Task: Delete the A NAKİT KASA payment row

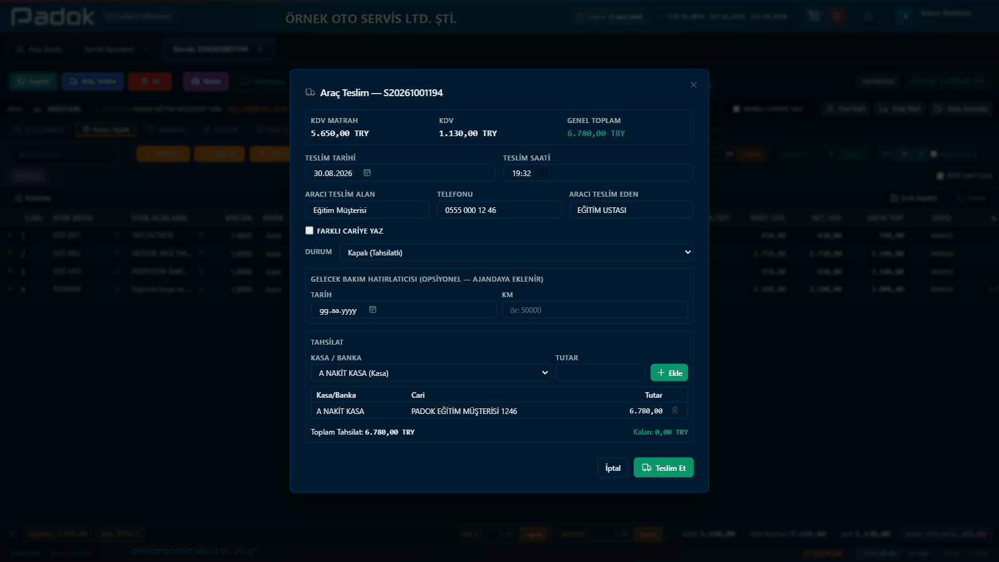Action: 675,410
